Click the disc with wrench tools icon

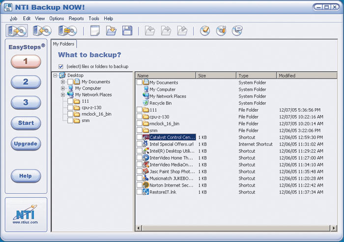221,31
